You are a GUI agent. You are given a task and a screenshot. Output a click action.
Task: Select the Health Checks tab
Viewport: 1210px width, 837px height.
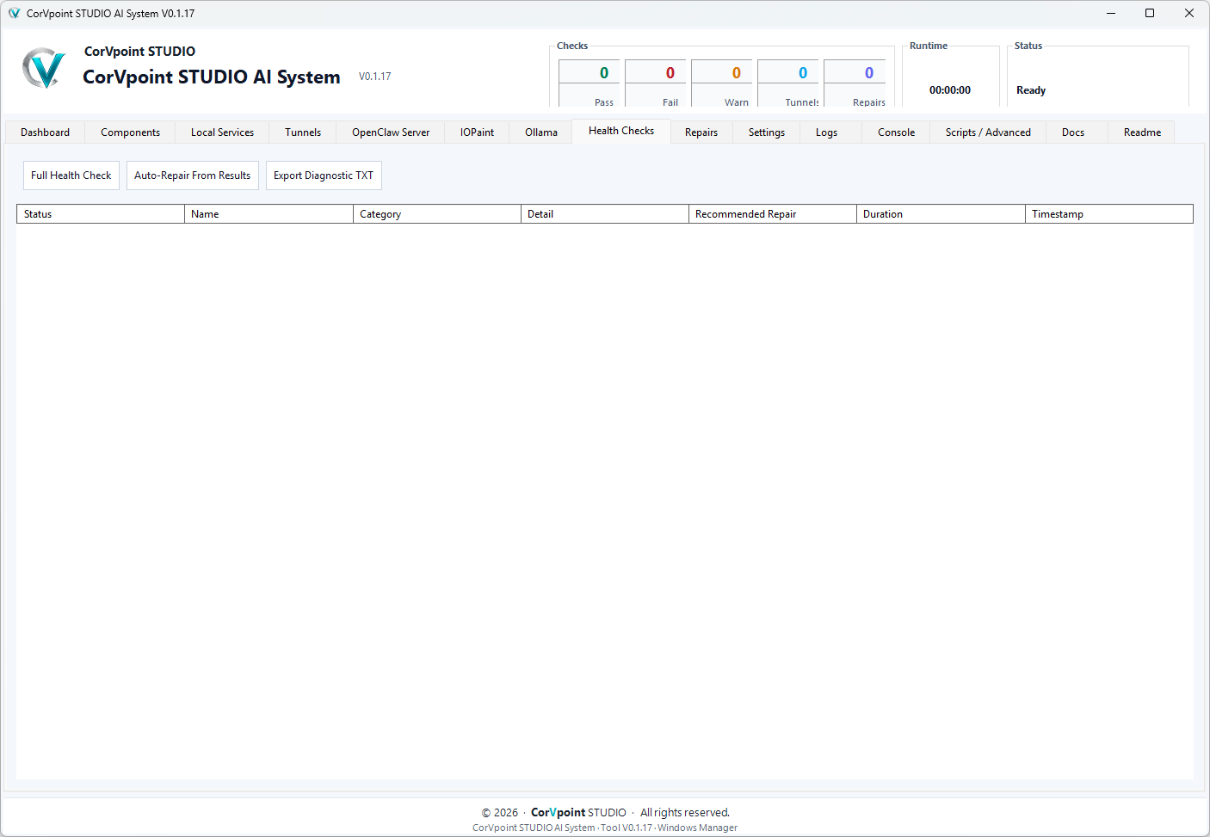coord(621,131)
